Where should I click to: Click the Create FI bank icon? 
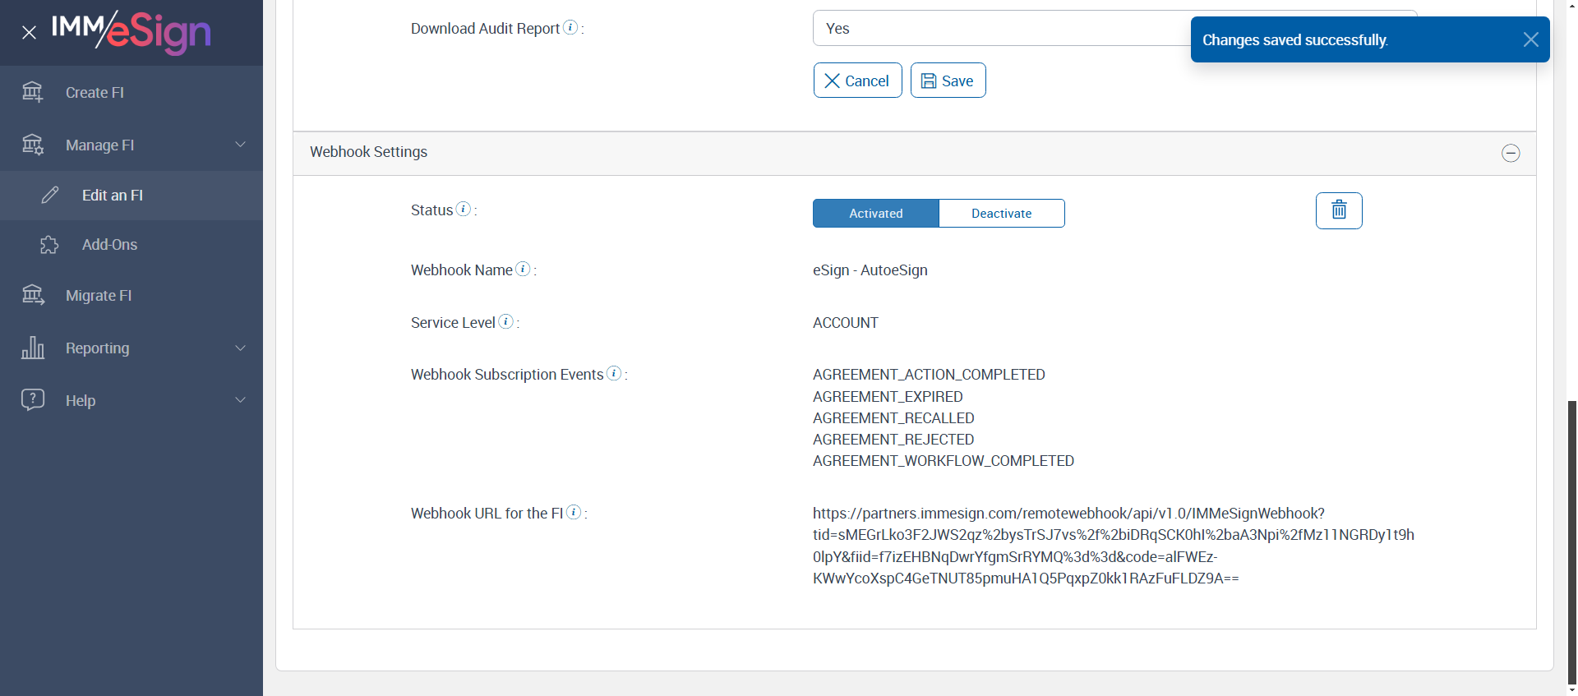click(33, 92)
